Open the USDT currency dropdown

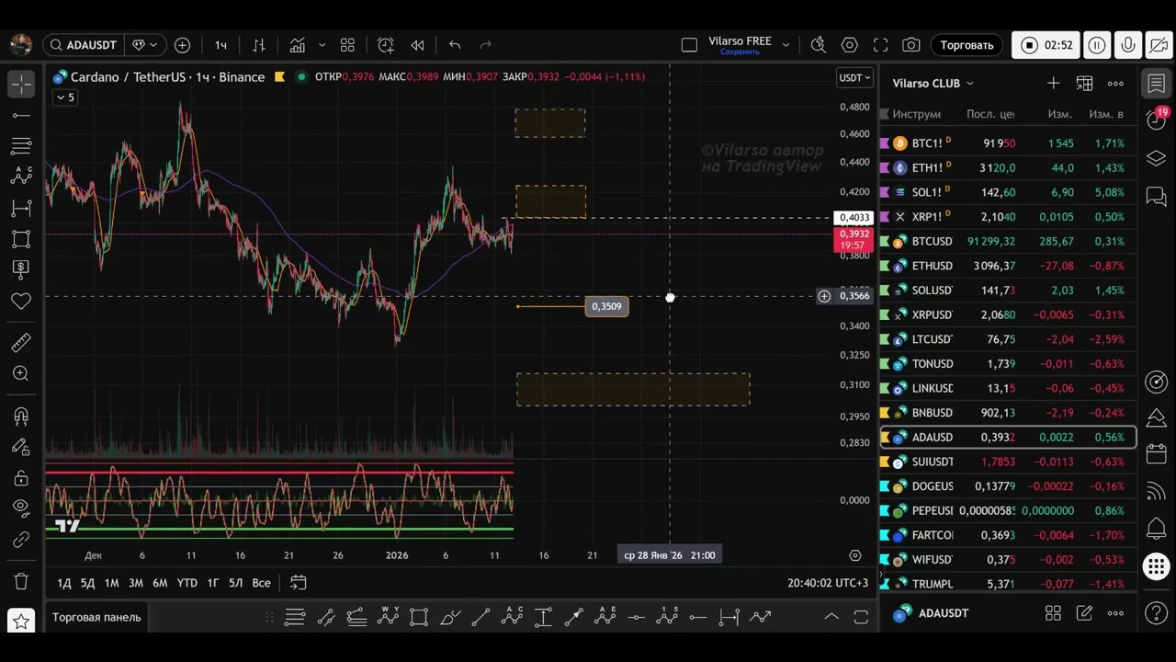854,78
